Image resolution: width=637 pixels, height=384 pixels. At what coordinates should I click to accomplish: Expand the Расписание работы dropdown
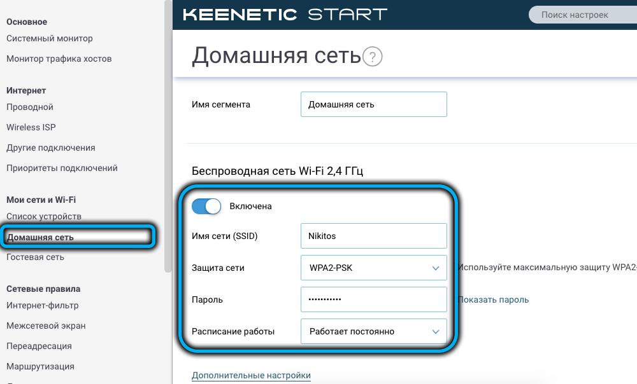tap(373, 331)
